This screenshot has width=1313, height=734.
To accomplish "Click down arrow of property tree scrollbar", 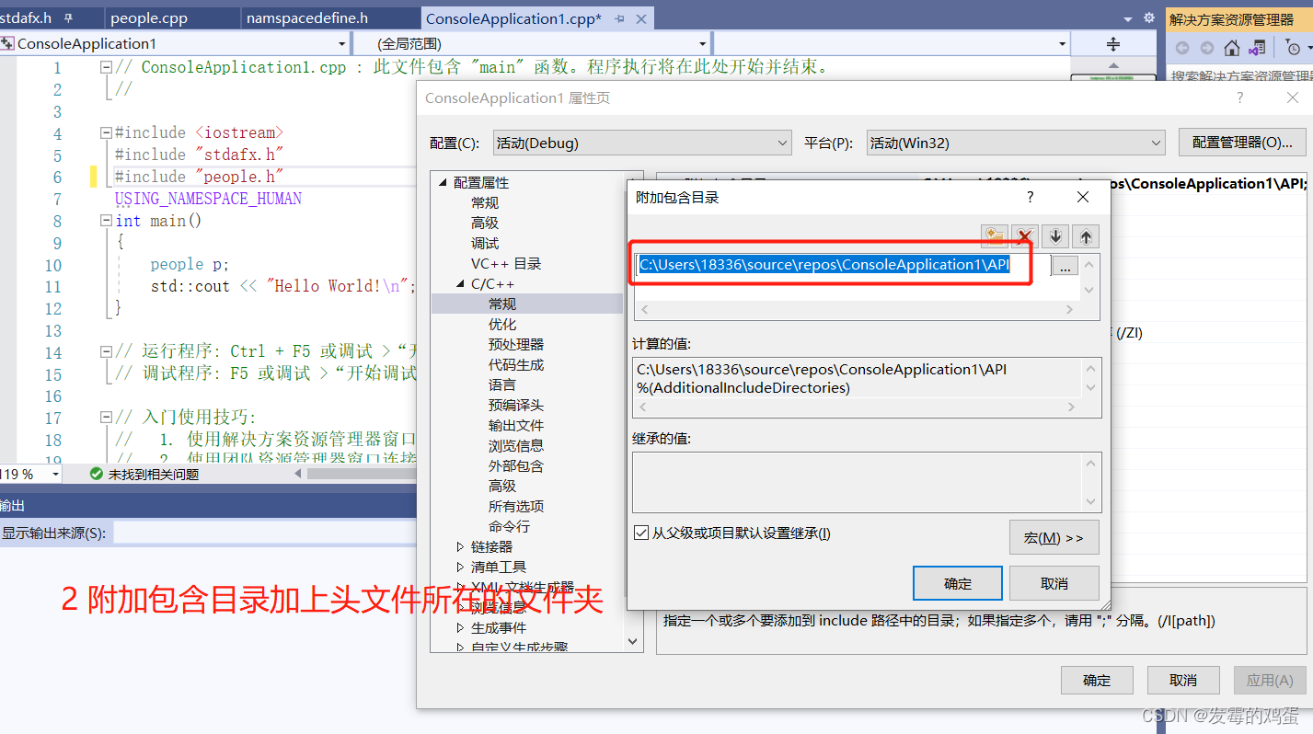I will click(x=633, y=641).
